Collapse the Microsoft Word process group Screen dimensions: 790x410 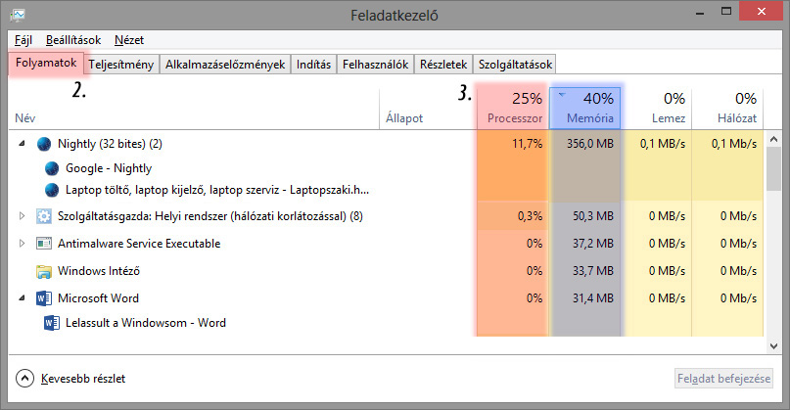pyautogui.click(x=22, y=297)
